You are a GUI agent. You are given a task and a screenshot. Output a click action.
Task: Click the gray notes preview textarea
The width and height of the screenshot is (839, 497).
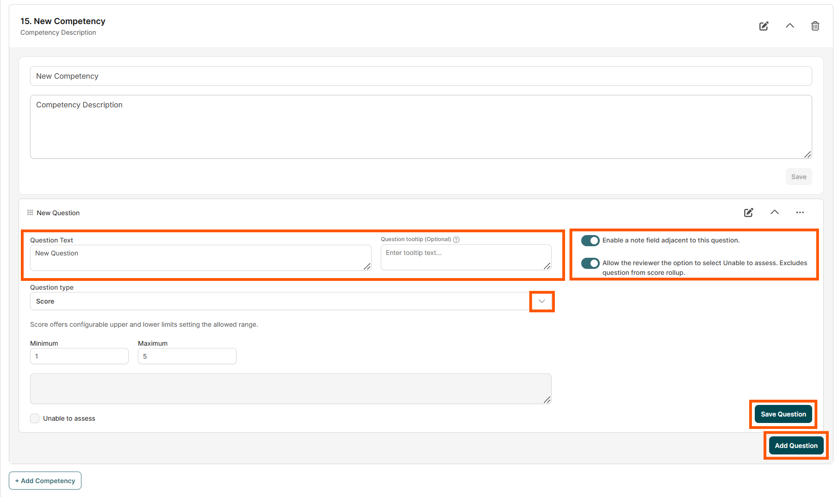pyautogui.click(x=291, y=389)
